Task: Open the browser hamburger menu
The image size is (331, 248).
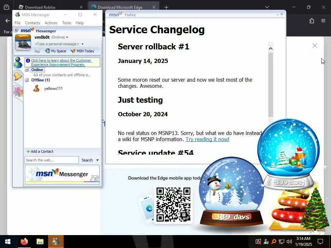Action: click(x=323, y=21)
